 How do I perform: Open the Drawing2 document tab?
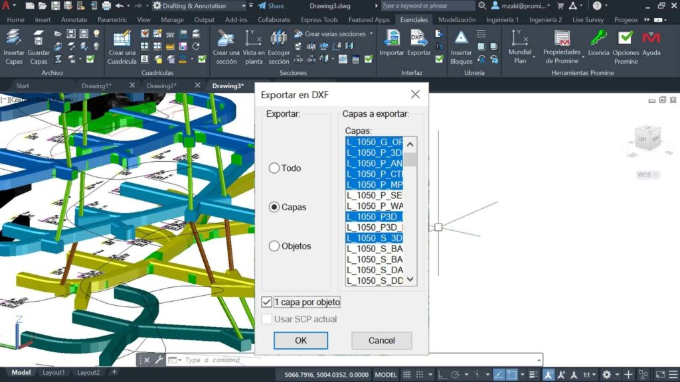pos(159,86)
